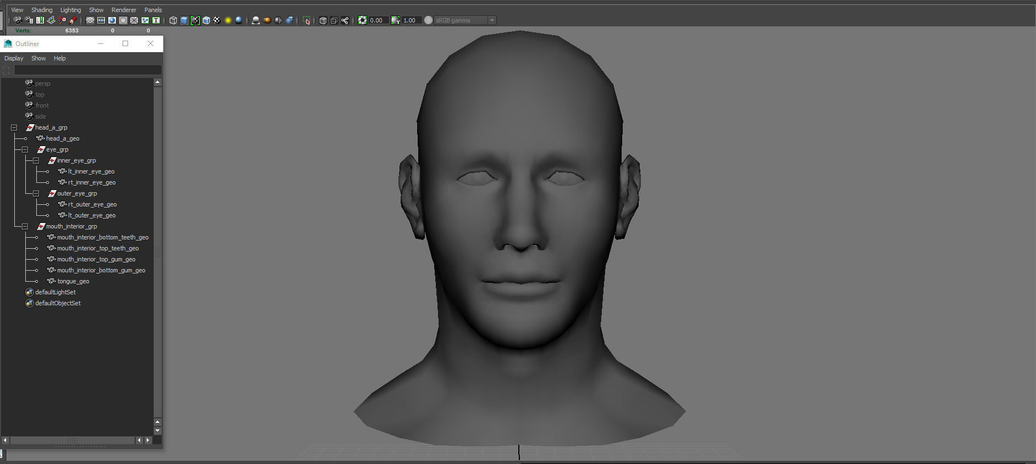Click the Use Default Material icon
Screen dimensions: 1036x464
[x=195, y=20]
